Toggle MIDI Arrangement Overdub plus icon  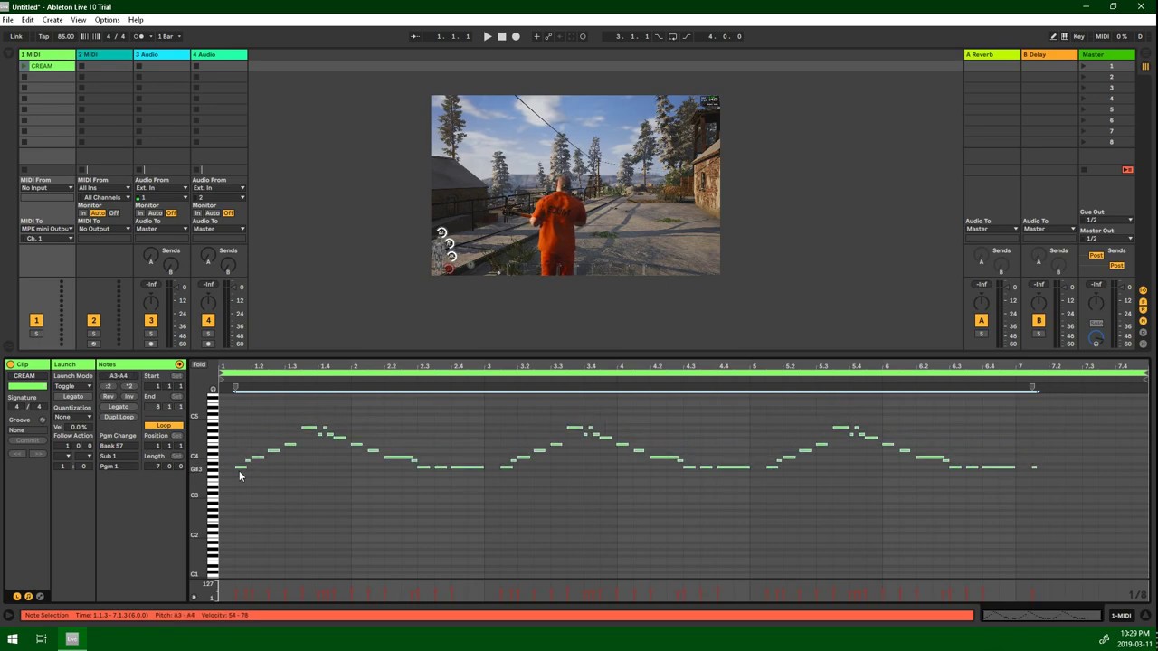tap(536, 36)
